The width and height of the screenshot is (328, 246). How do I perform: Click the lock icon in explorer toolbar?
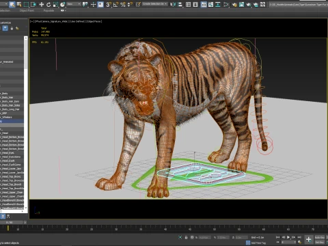coord(12,28)
